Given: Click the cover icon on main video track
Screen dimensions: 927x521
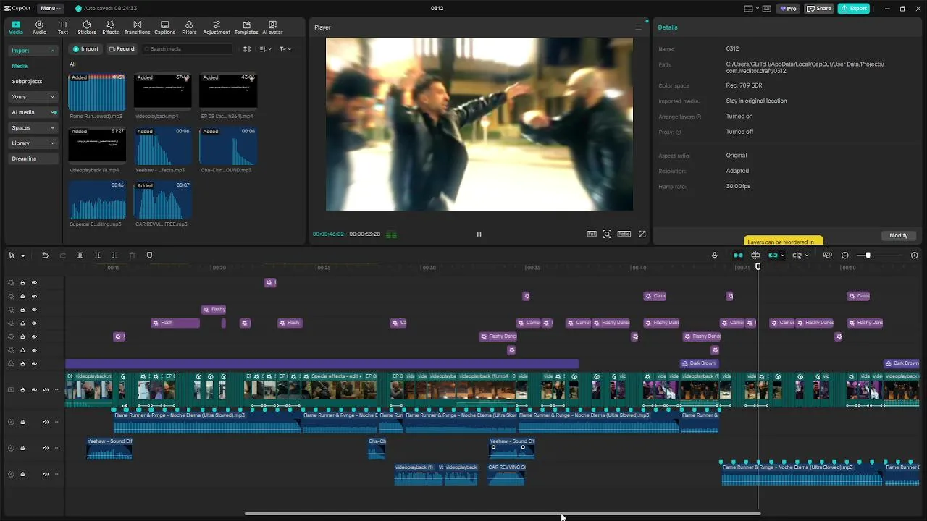Looking at the screenshot, I should pos(11,389).
